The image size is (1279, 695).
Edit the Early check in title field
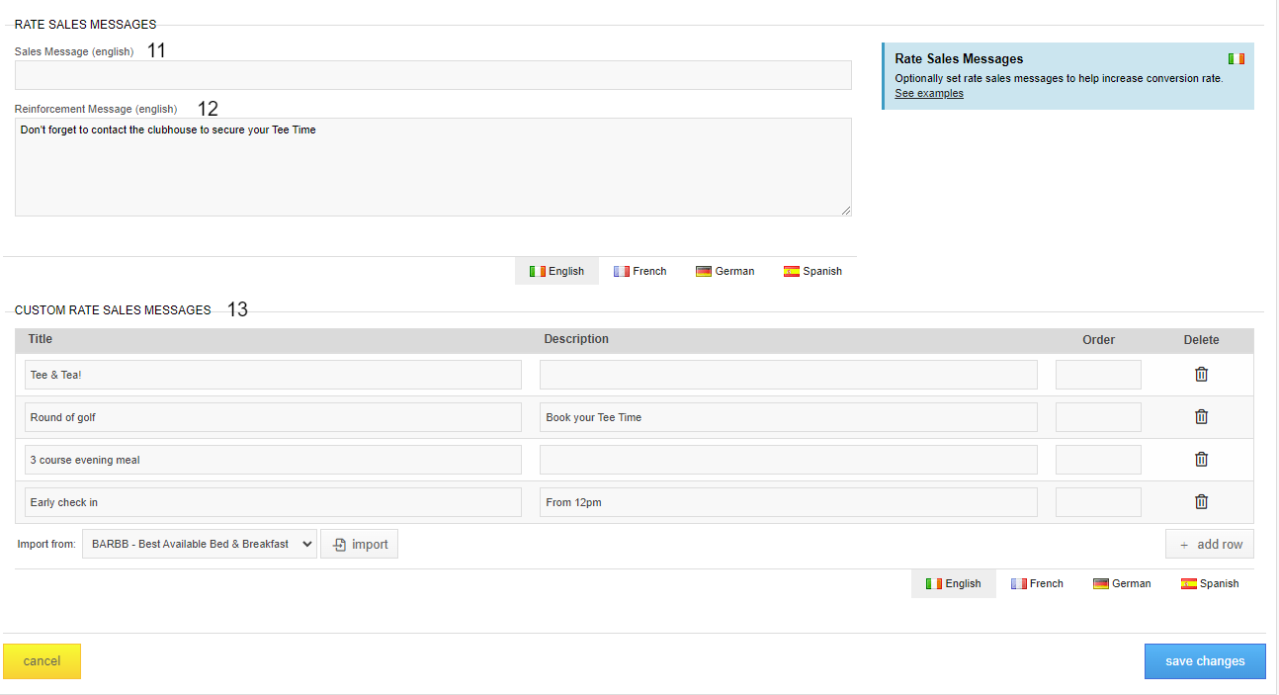273,502
